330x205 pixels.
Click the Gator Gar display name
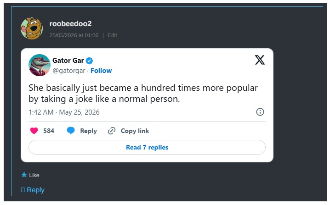[x=68, y=61]
